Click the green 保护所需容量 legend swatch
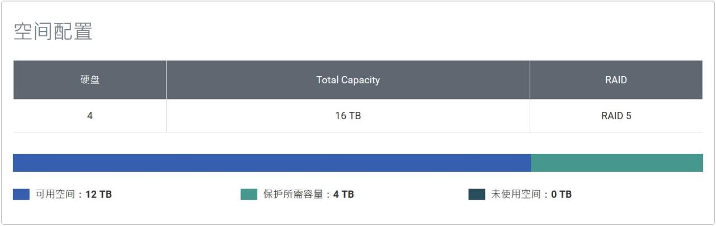The image size is (716, 226). [249, 195]
